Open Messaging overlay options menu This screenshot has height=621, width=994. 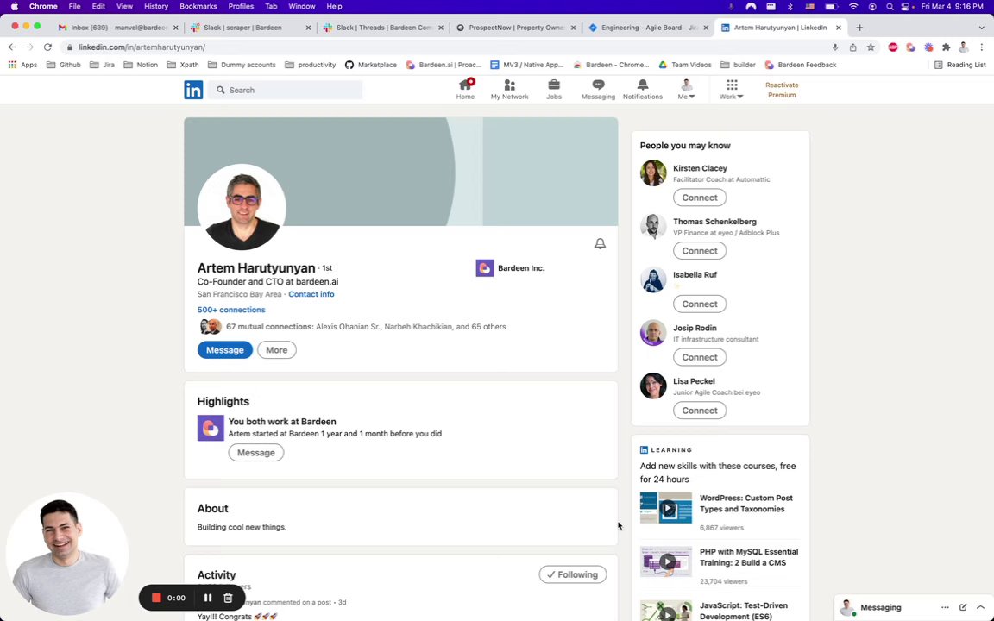coord(945,607)
